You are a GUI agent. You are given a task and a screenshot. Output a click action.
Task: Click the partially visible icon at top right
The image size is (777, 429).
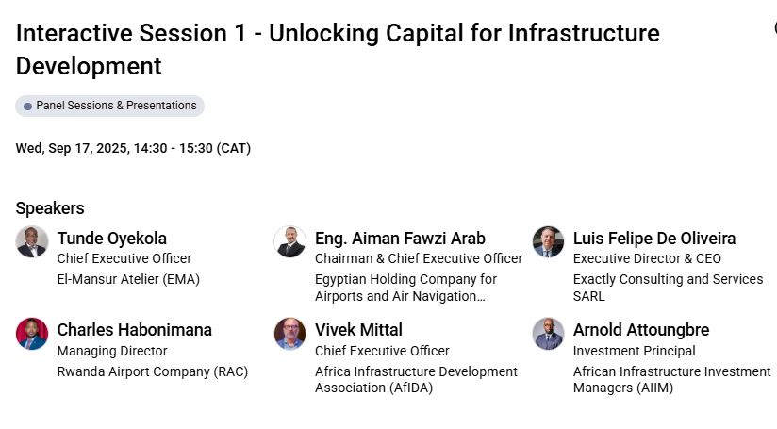(775, 27)
